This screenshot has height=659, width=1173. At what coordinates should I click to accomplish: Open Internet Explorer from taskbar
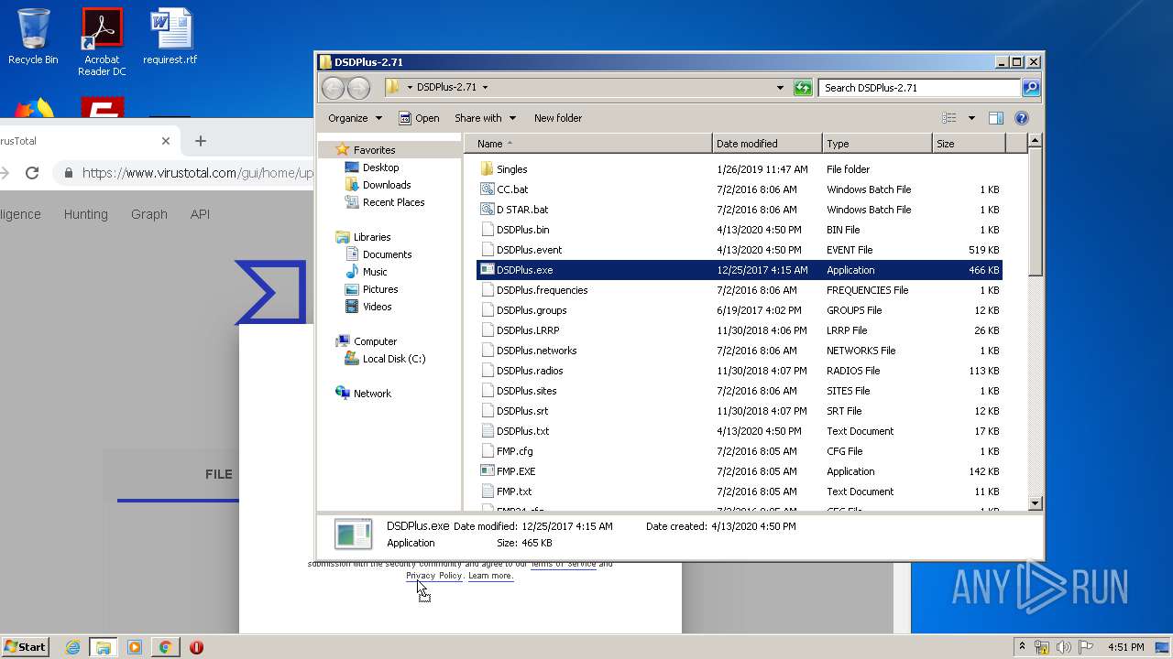point(72,647)
